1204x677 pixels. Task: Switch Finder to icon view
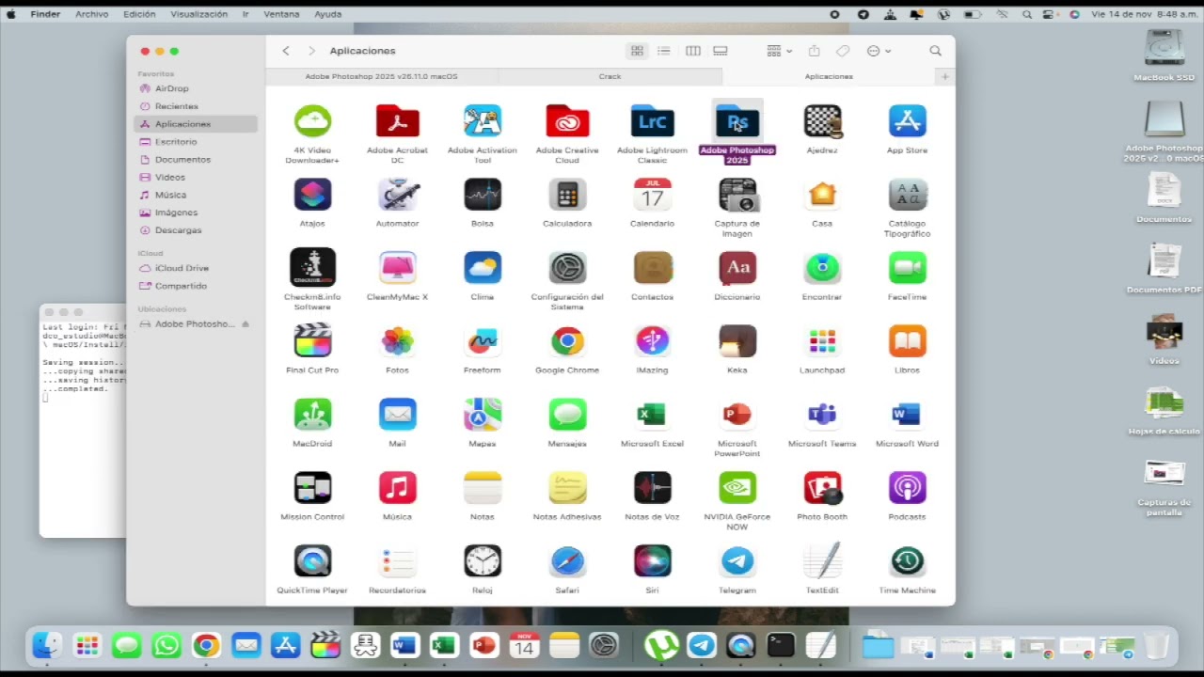[x=637, y=51]
